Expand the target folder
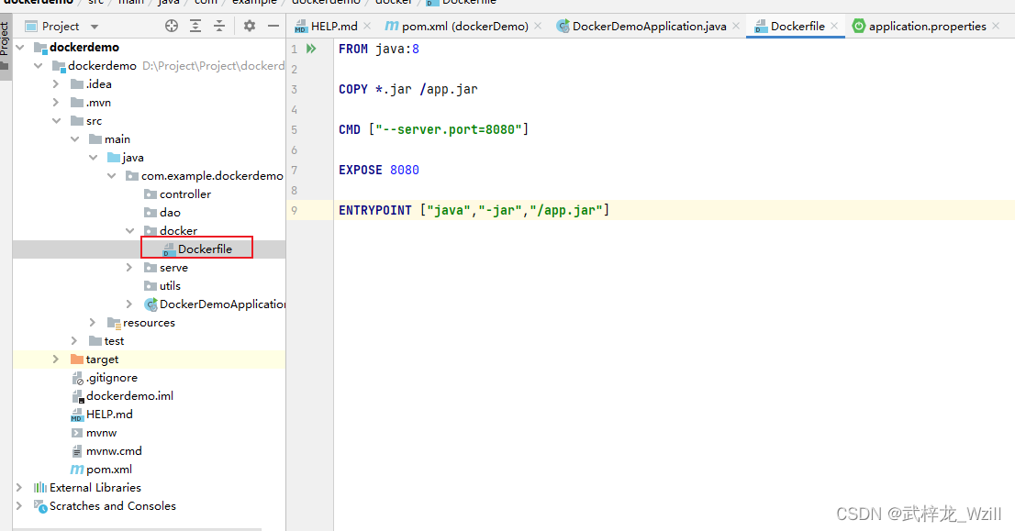 (56, 359)
